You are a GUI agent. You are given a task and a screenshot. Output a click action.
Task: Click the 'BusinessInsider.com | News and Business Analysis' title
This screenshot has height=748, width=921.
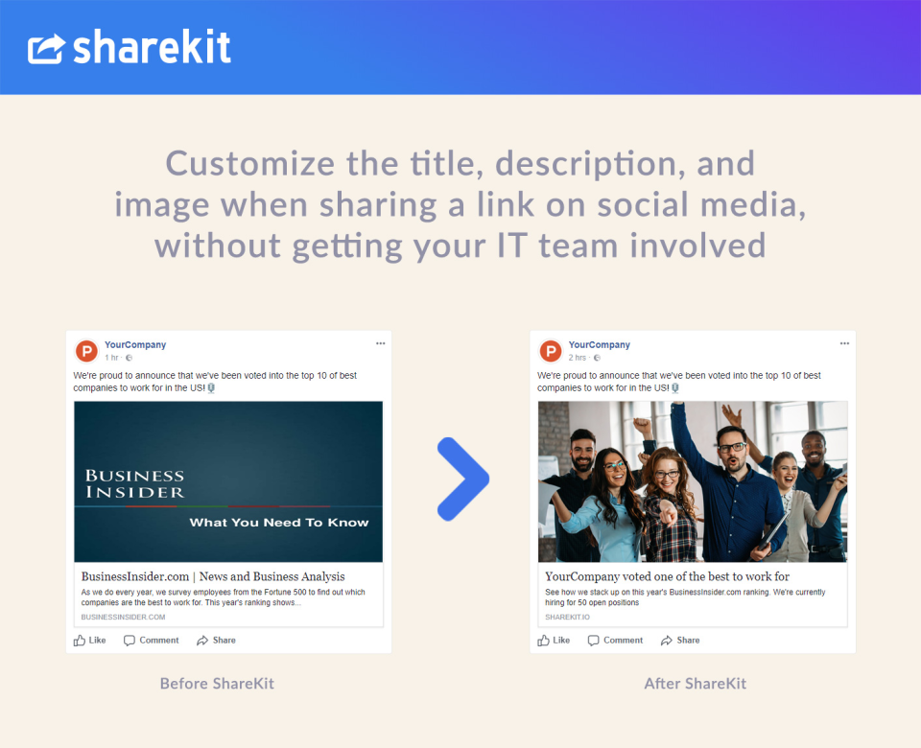[x=213, y=576]
